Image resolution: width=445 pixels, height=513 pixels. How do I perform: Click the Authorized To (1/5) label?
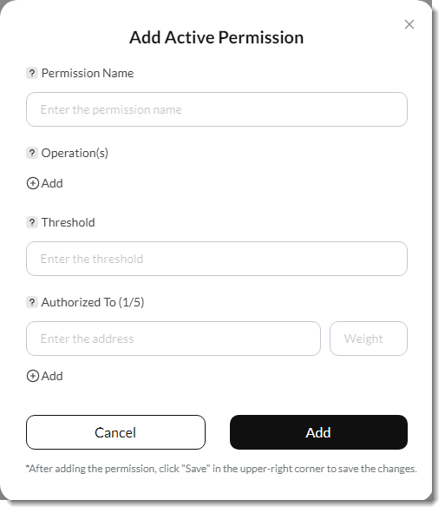(x=93, y=302)
